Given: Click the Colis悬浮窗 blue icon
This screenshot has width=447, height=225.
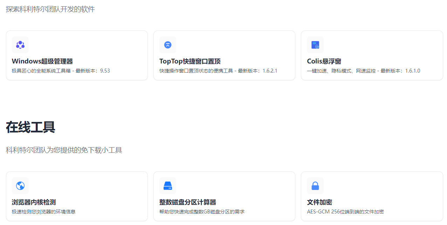Looking at the screenshot, I should [315, 45].
